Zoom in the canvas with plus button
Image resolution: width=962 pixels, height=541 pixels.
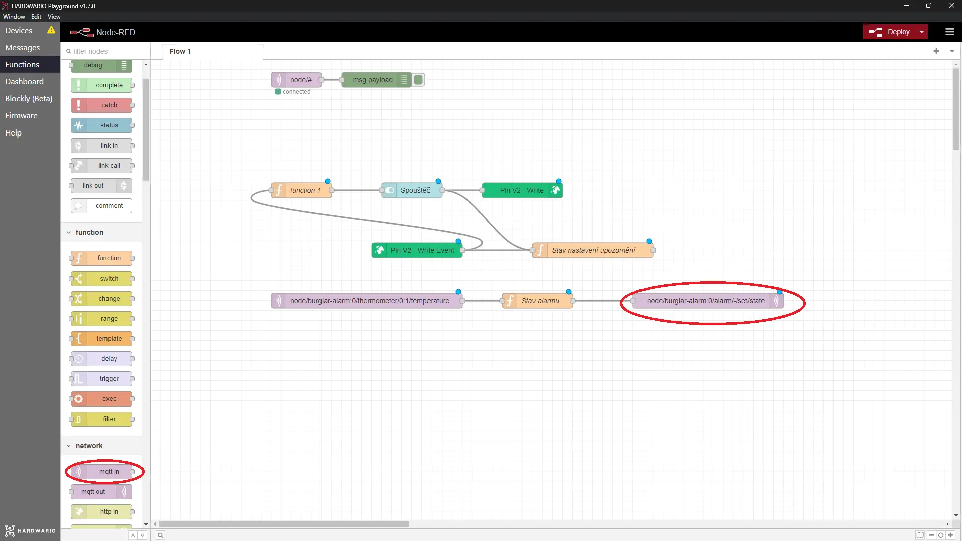950,535
